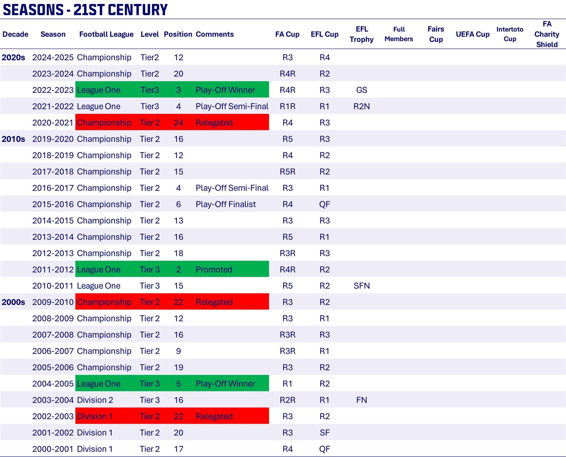Click QF EFL Cup result for 2015-2016
Image resolution: width=566 pixels, height=457 pixels.
point(325,204)
